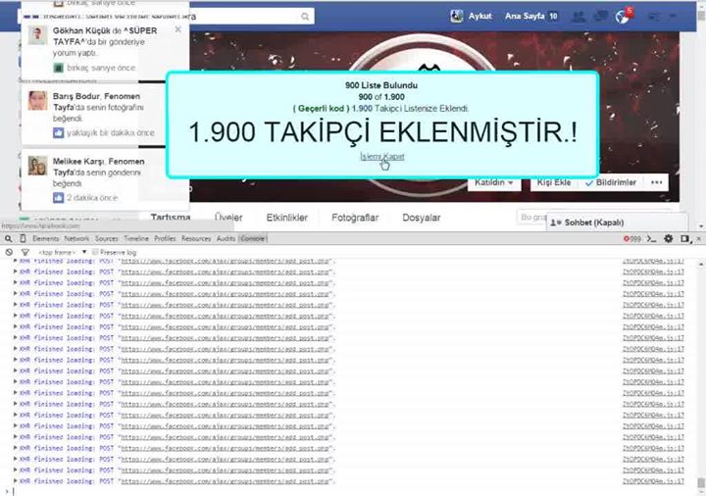This screenshot has height=496, width=706.
Task: Switch to the Fotoğraflar group tab
Action: tap(355, 218)
